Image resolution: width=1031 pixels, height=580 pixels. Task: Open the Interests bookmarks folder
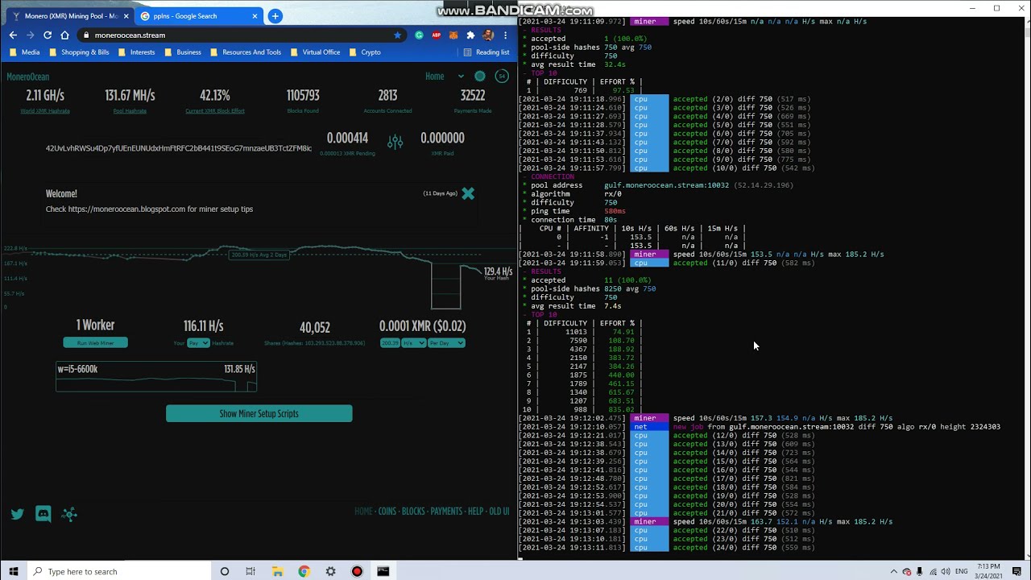(x=136, y=52)
